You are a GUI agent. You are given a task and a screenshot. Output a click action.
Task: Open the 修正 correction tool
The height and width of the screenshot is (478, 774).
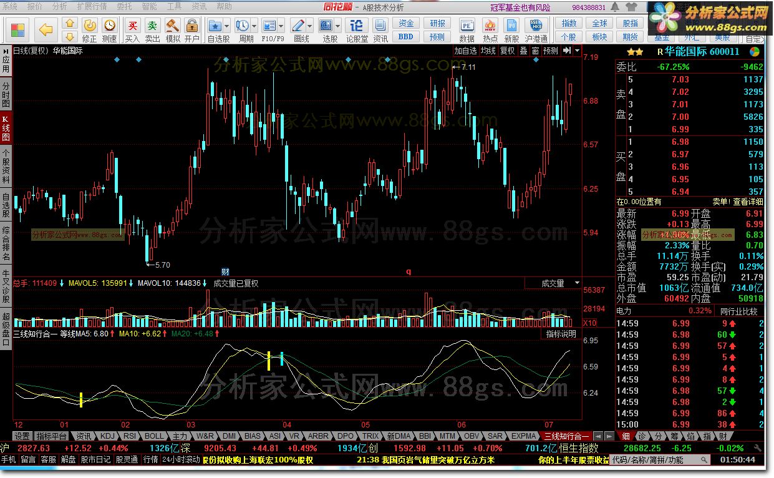(x=90, y=29)
